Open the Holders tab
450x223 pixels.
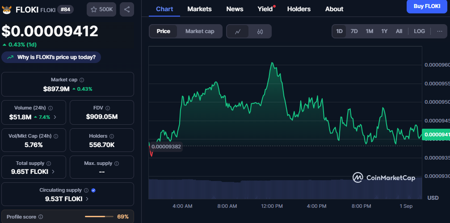299,9
